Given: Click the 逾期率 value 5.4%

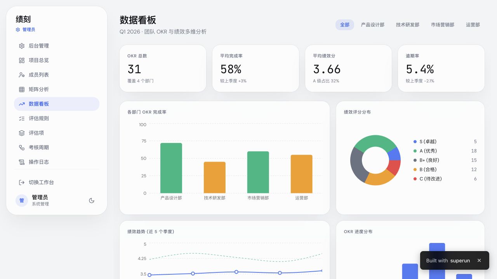Looking at the screenshot, I should (x=420, y=69).
